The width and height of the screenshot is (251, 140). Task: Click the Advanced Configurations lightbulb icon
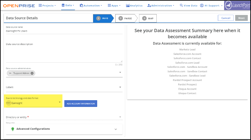13,129
